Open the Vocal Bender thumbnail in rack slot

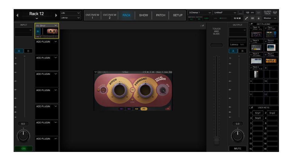(52, 31)
